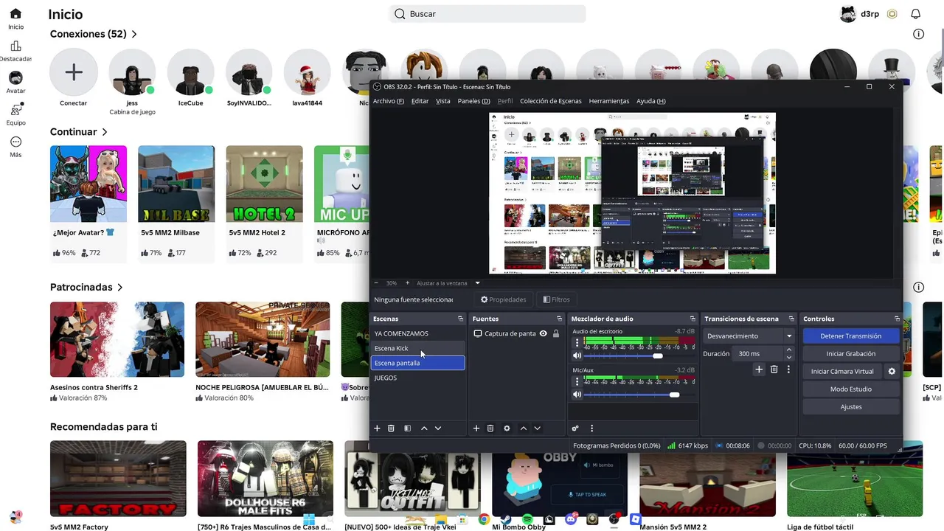
Task: Remove source with Fuentes trash icon
Action: pyautogui.click(x=490, y=428)
